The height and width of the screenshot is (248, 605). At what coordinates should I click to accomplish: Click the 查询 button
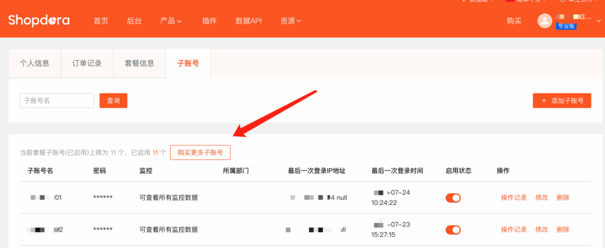pyautogui.click(x=113, y=100)
